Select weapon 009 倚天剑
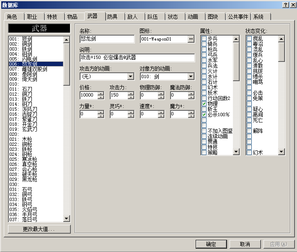This screenshot has width=297, height=252. click(36, 79)
